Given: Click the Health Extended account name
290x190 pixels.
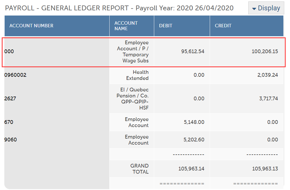Looking at the screenshot, I should point(138,75).
